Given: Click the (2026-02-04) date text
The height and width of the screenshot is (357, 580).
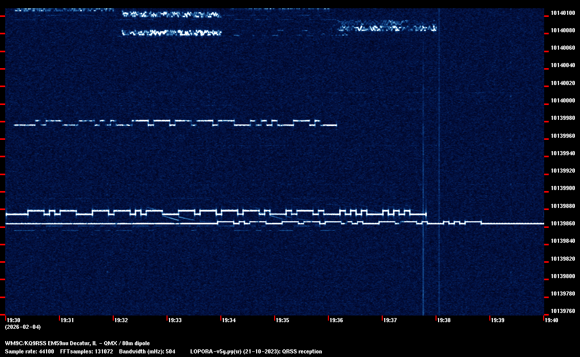Looking at the screenshot, I should (23, 327).
